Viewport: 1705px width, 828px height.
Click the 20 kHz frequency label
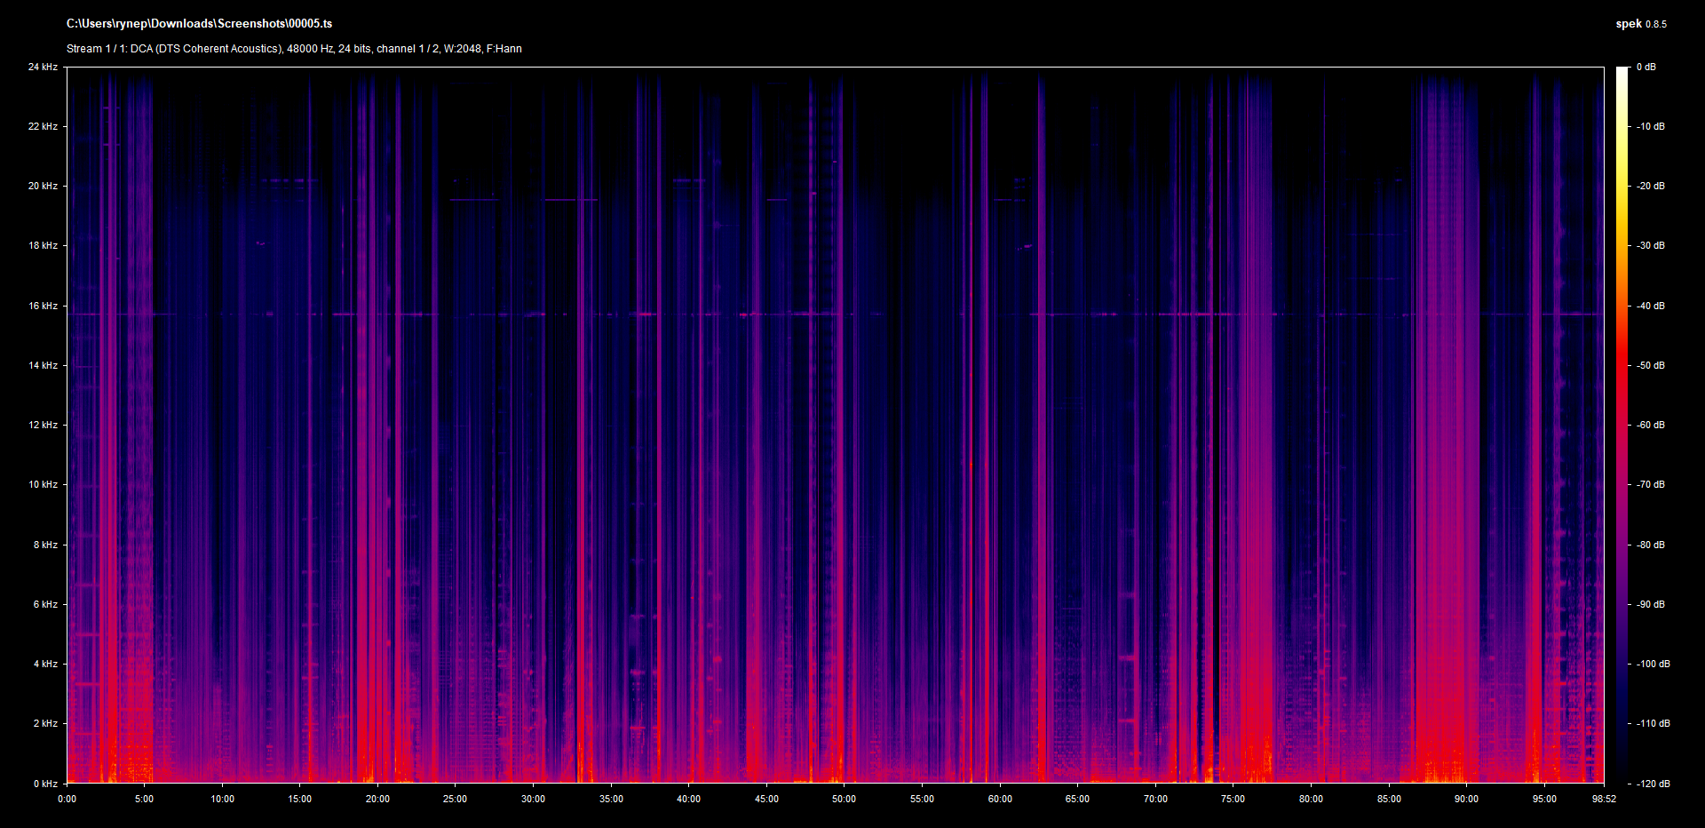coord(43,187)
